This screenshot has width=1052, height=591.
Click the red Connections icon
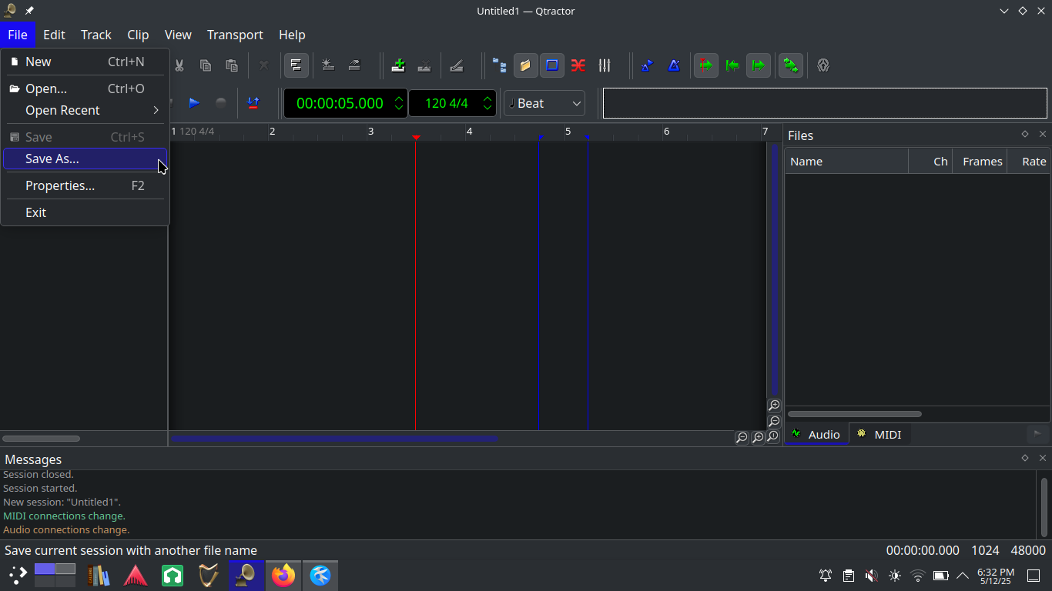click(578, 65)
